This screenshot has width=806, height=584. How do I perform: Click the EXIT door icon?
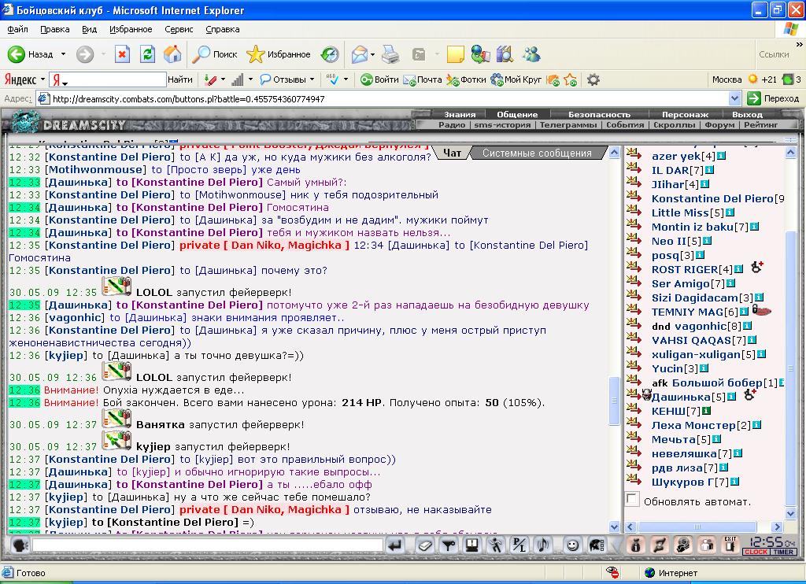click(730, 545)
